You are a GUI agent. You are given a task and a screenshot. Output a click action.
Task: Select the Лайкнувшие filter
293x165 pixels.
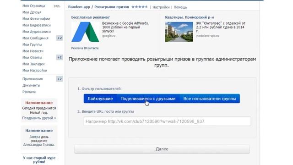[100, 99]
